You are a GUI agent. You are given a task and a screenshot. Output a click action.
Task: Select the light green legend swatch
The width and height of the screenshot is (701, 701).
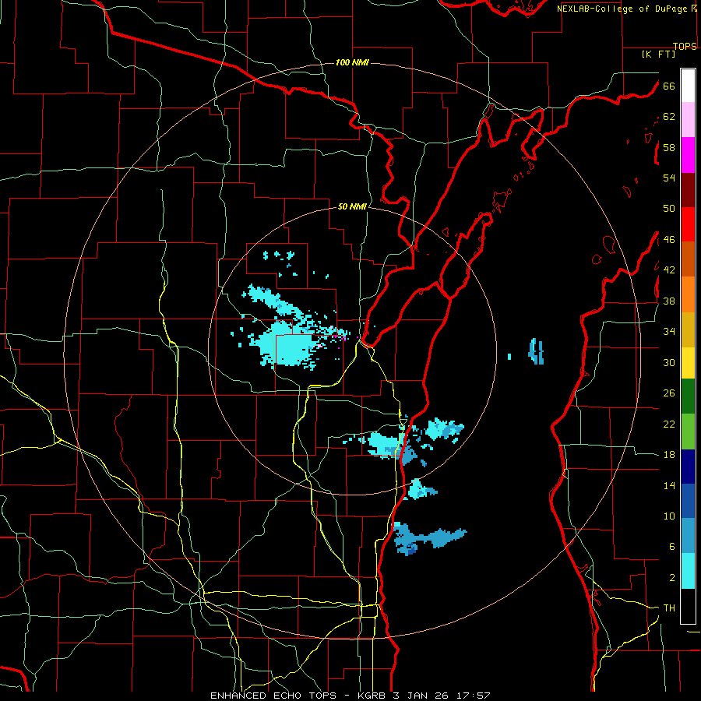(x=688, y=432)
